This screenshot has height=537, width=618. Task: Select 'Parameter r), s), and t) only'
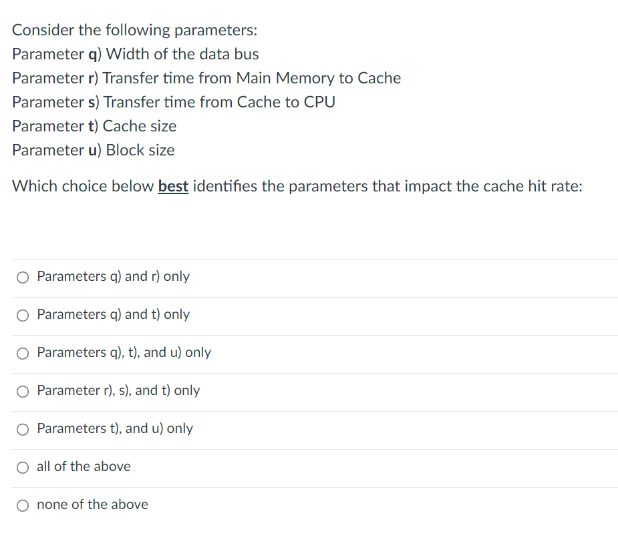click(22, 391)
